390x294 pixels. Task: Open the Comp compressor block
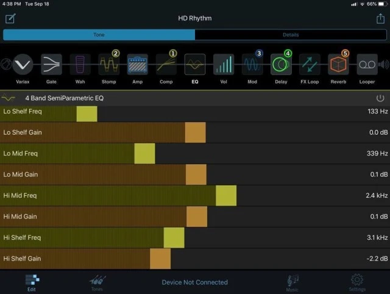[x=166, y=65]
